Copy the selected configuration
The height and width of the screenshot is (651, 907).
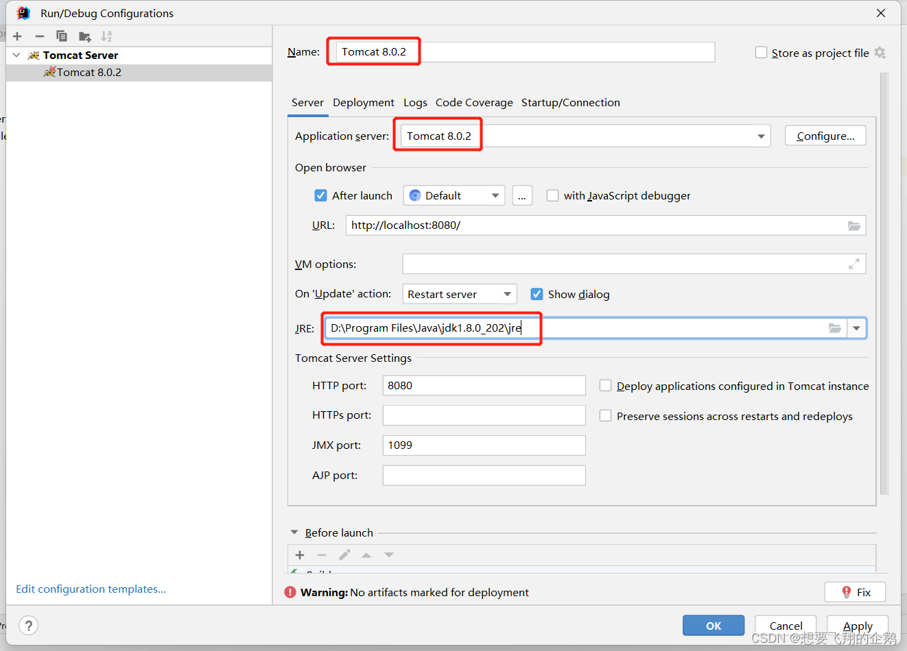(62, 36)
